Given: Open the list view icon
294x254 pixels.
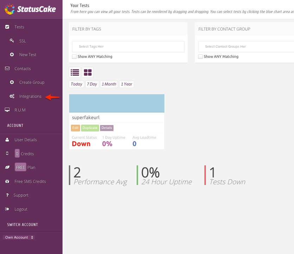Looking at the screenshot, I should pyautogui.click(x=75, y=73).
